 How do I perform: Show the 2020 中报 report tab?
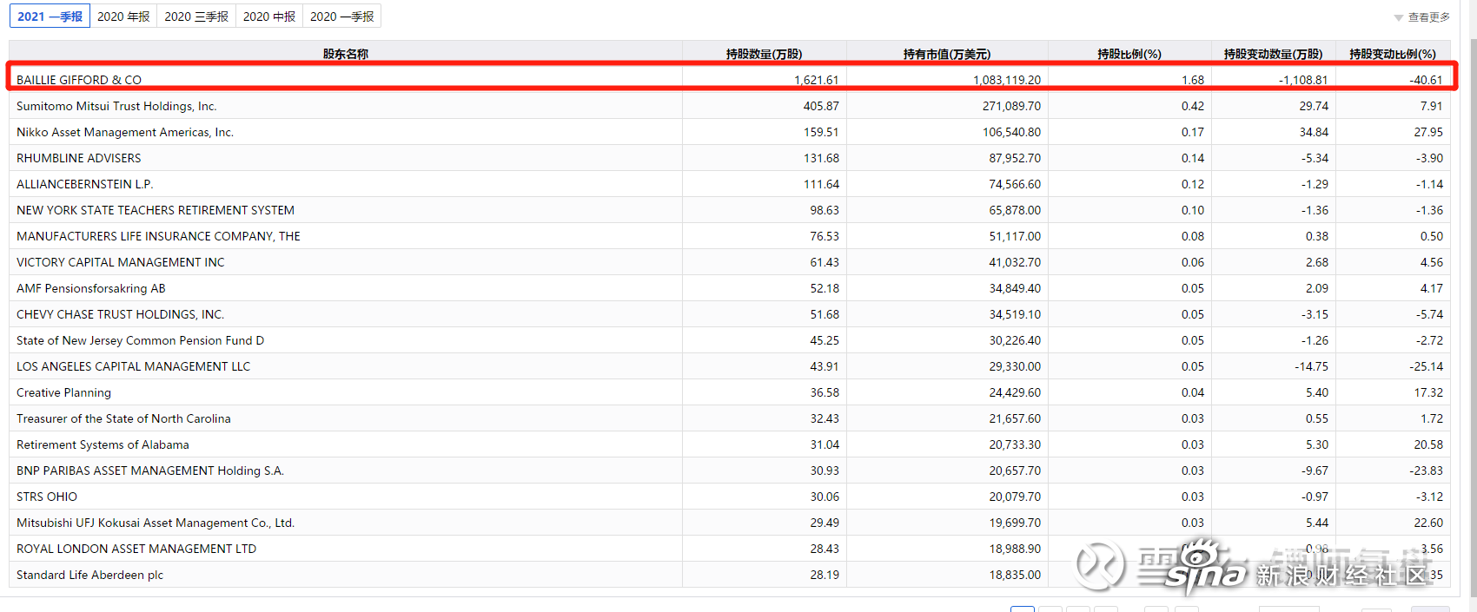[269, 16]
